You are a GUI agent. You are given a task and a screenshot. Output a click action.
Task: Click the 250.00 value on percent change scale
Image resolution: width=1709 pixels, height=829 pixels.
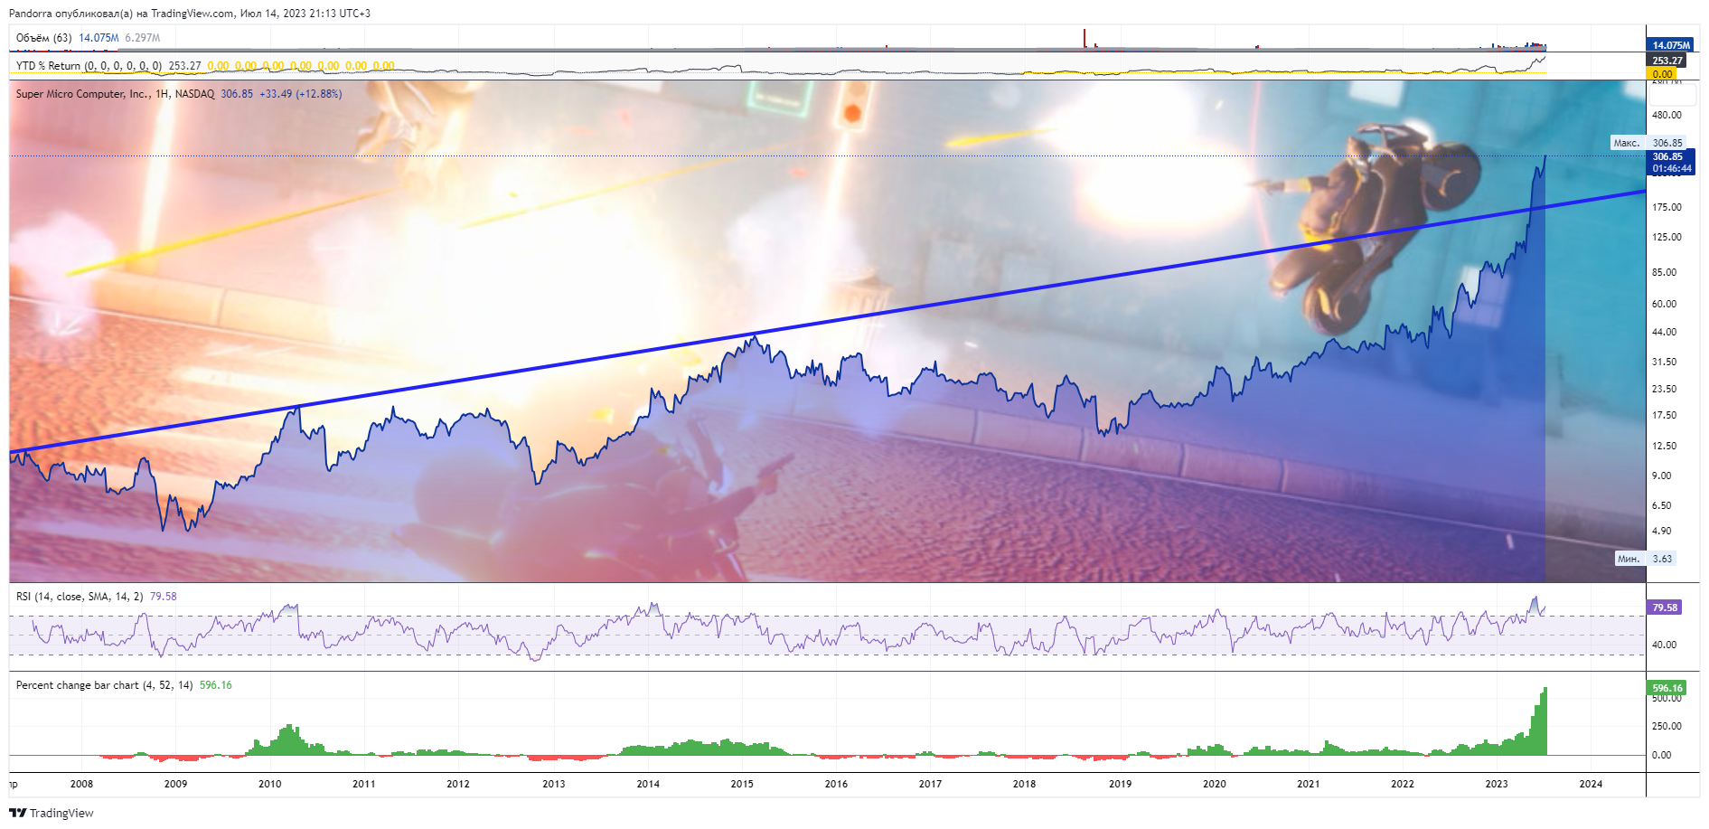click(1667, 726)
